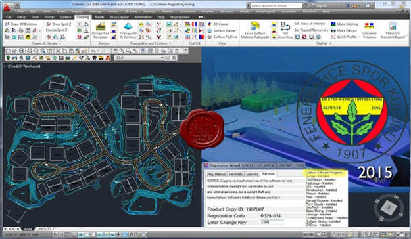Click the Enter Change Key field

272,222
